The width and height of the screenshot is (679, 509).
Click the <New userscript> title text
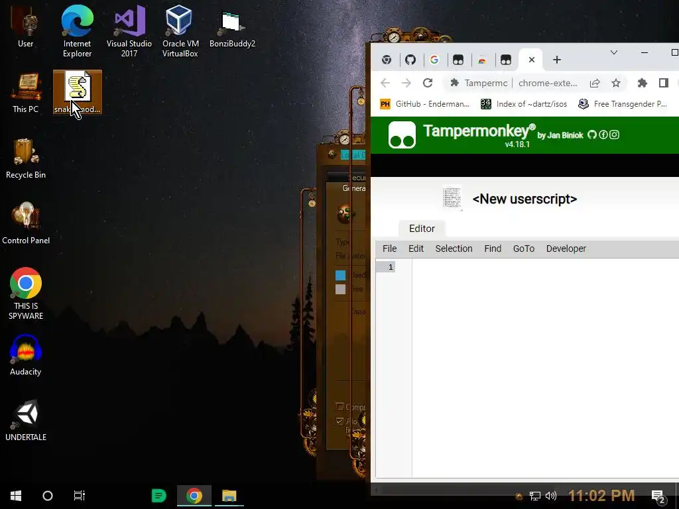click(x=525, y=199)
